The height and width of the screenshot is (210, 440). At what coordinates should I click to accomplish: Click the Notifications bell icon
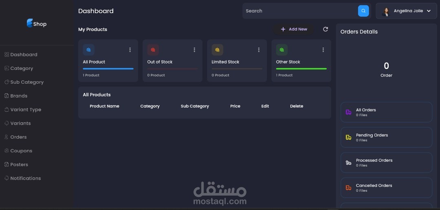click(x=7, y=178)
